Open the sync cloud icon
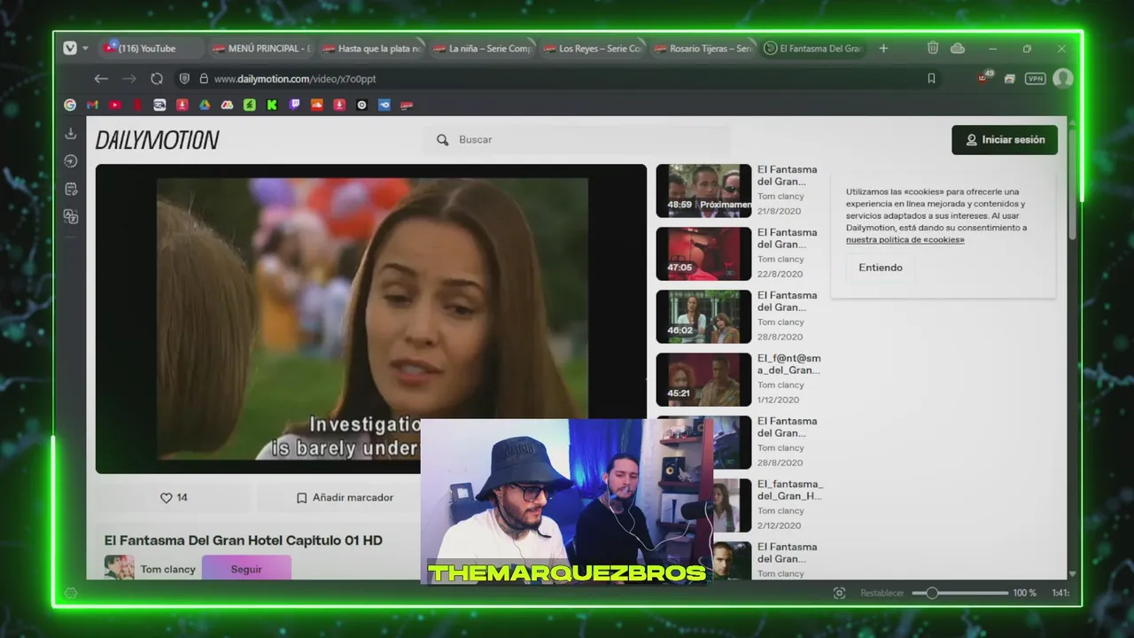 pyautogui.click(x=958, y=49)
